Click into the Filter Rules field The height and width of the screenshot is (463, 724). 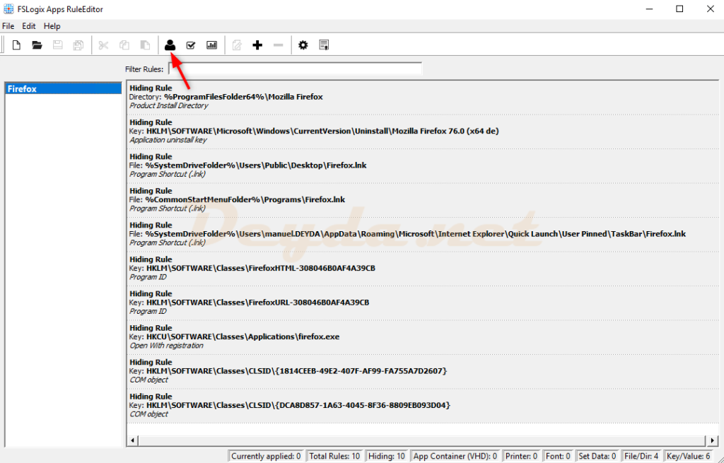point(295,69)
